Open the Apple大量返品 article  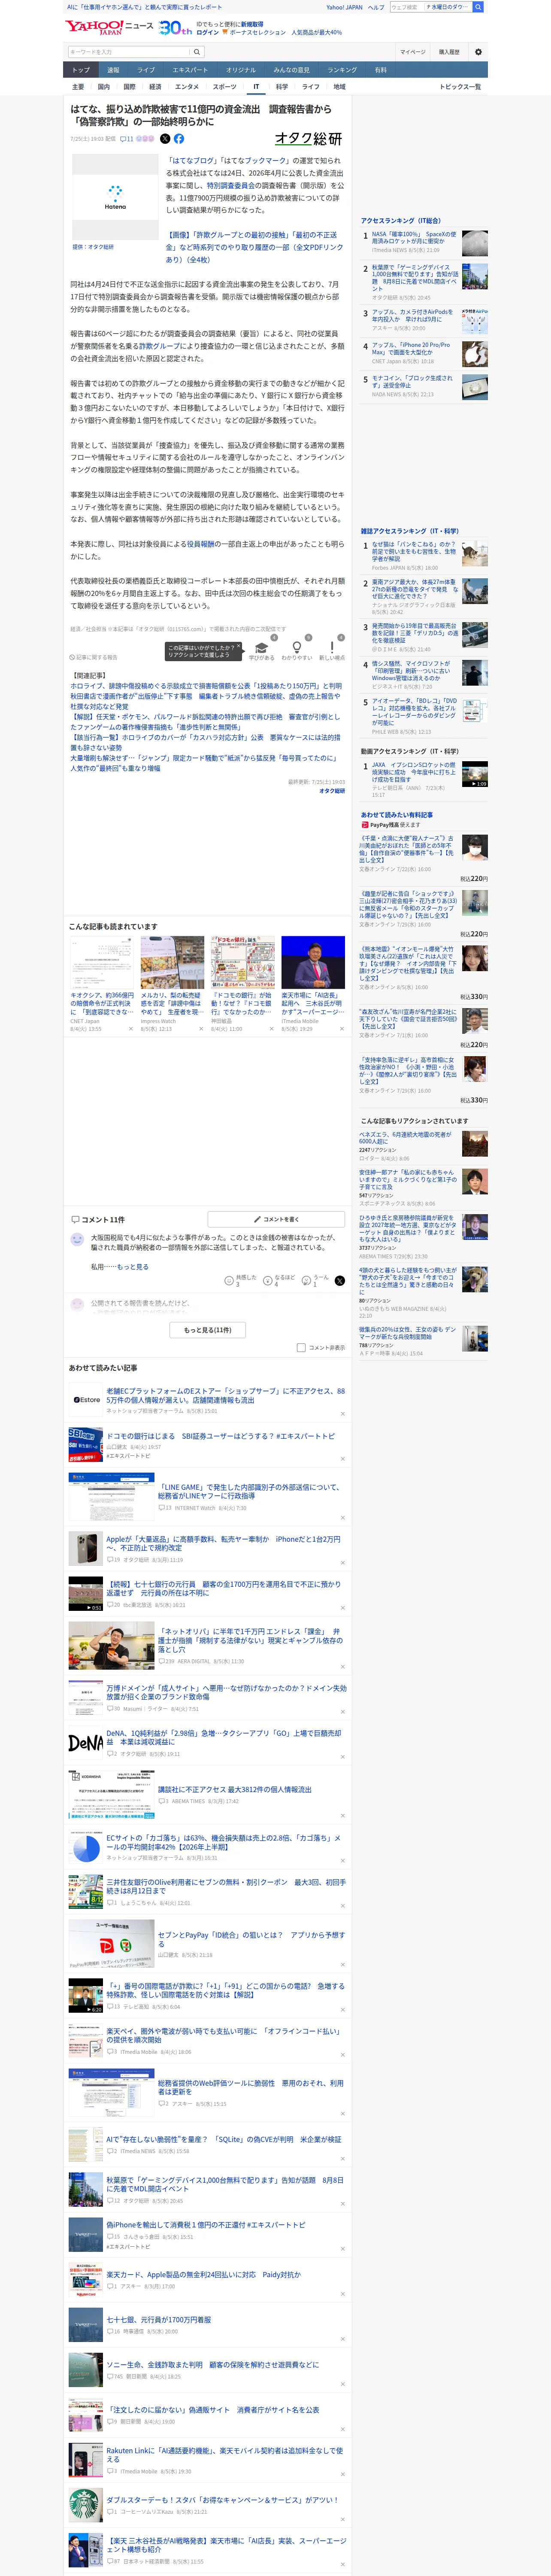[x=223, y=1543]
